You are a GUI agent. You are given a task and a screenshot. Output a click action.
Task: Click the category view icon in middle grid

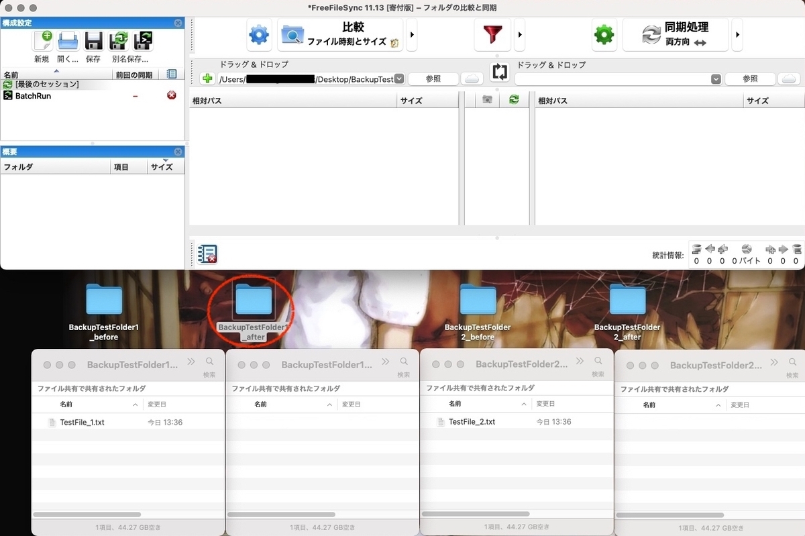pyautogui.click(x=488, y=100)
